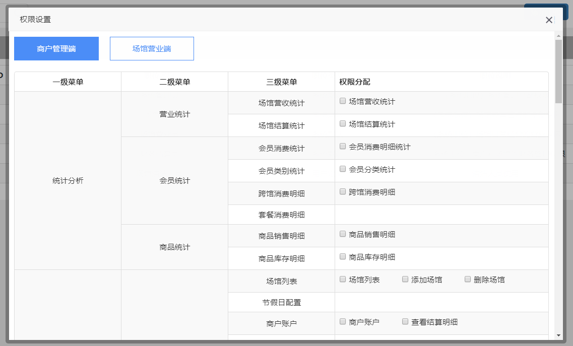
Task: Click 商品销售明细 third-level menu cell
Action: point(281,236)
